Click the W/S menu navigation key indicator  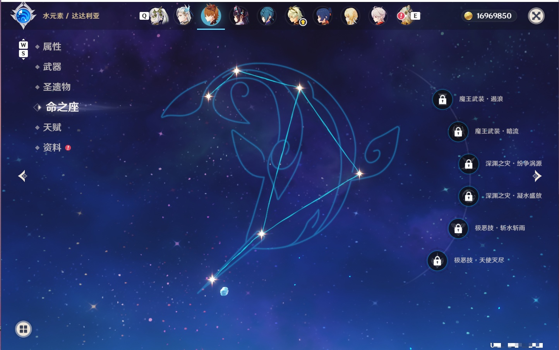tap(23, 49)
